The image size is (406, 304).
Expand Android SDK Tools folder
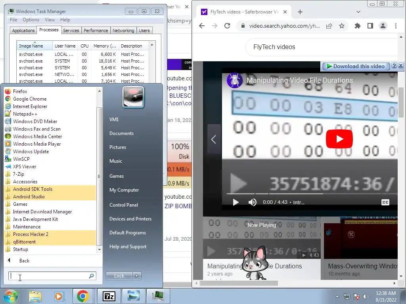[33, 189]
